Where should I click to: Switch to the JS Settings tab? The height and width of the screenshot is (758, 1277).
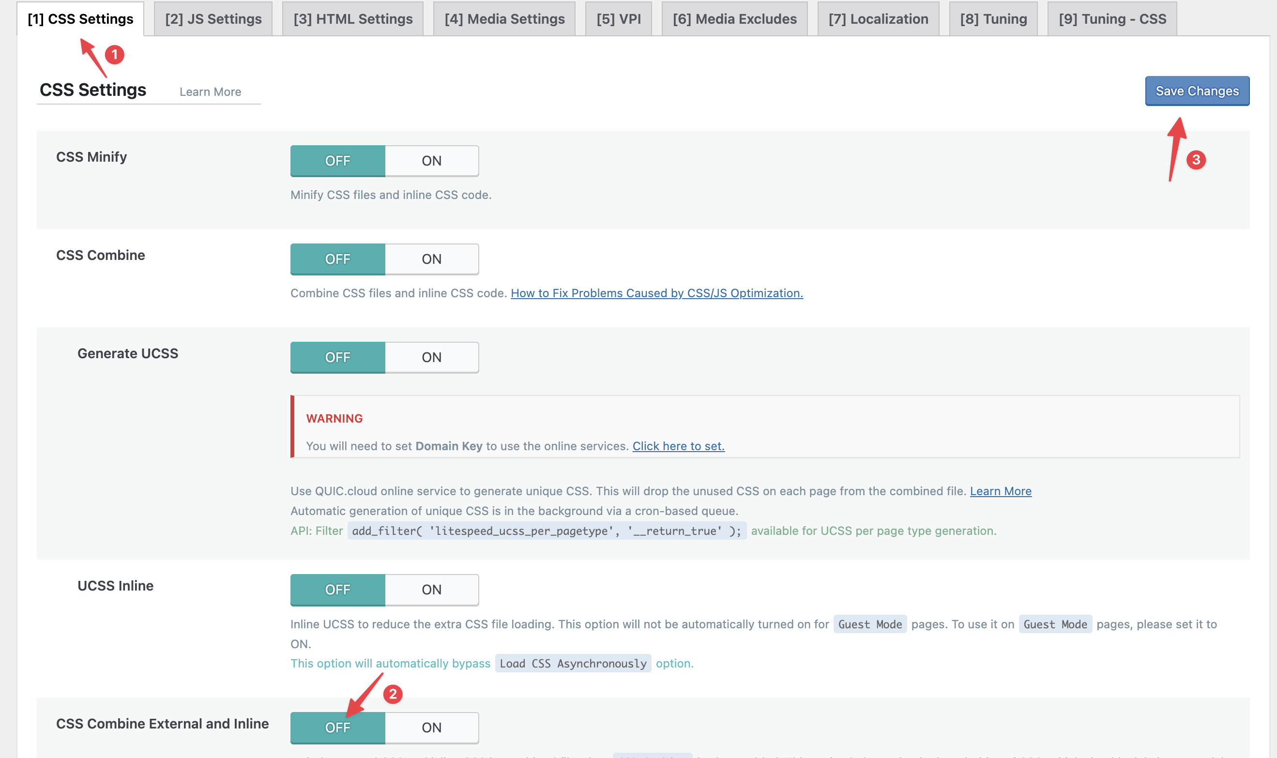coord(213,19)
